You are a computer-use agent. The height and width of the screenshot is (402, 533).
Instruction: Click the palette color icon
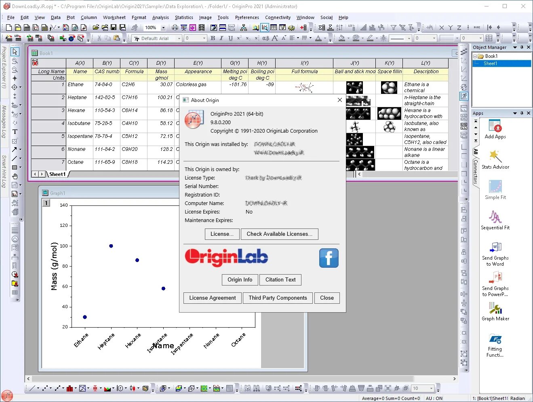coord(356,38)
